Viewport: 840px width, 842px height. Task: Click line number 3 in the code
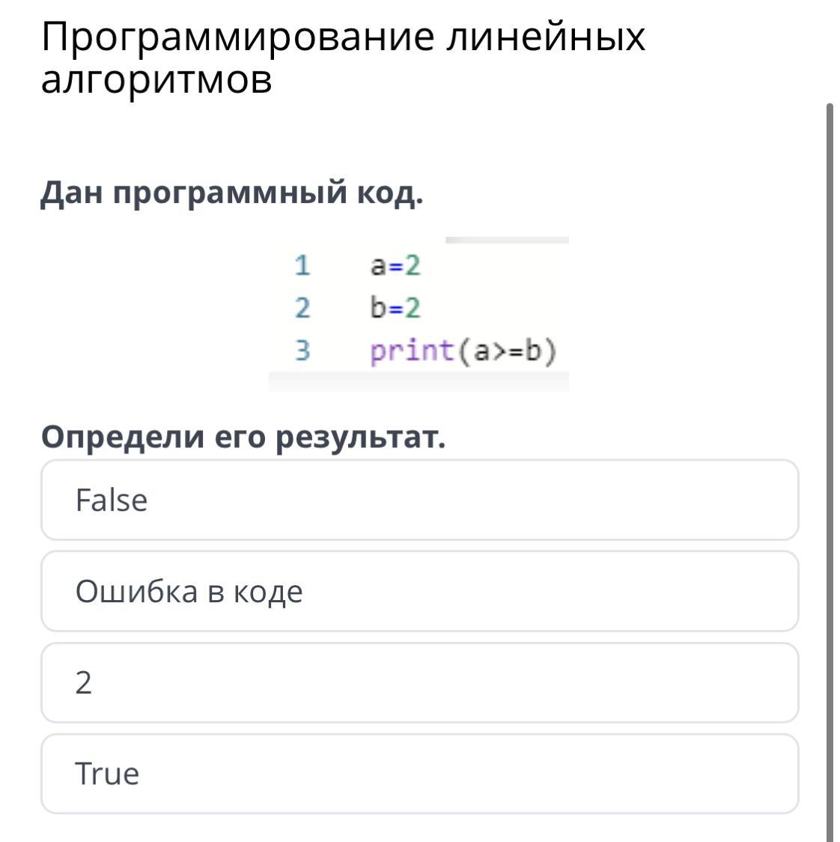tap(302, 351)
